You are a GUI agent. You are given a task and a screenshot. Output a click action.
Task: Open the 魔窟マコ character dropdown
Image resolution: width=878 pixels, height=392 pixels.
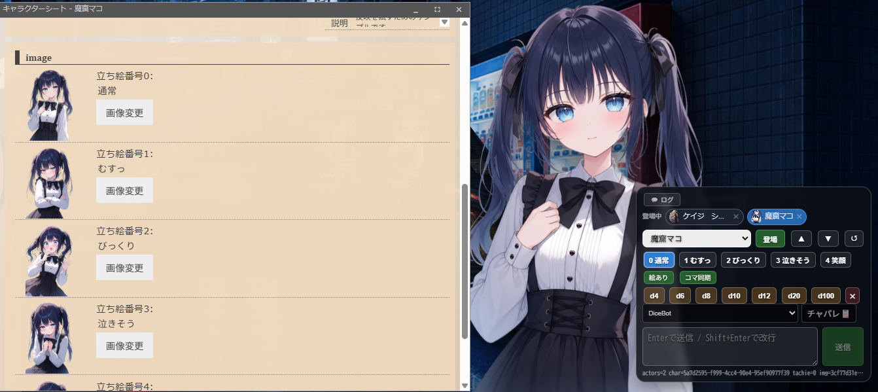[696, 239]
